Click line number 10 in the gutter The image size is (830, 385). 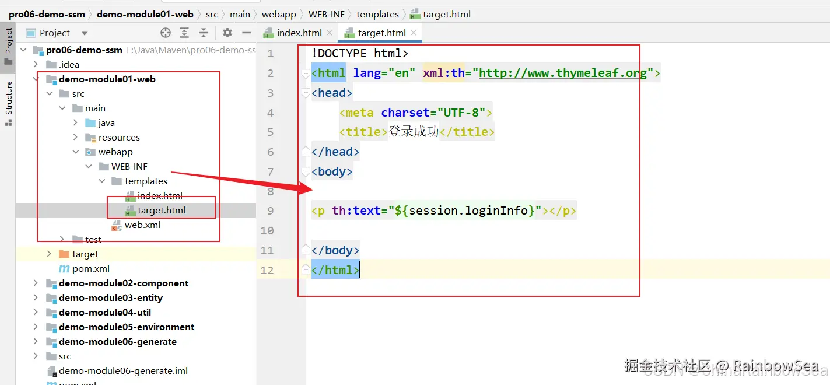coord(267,230)
